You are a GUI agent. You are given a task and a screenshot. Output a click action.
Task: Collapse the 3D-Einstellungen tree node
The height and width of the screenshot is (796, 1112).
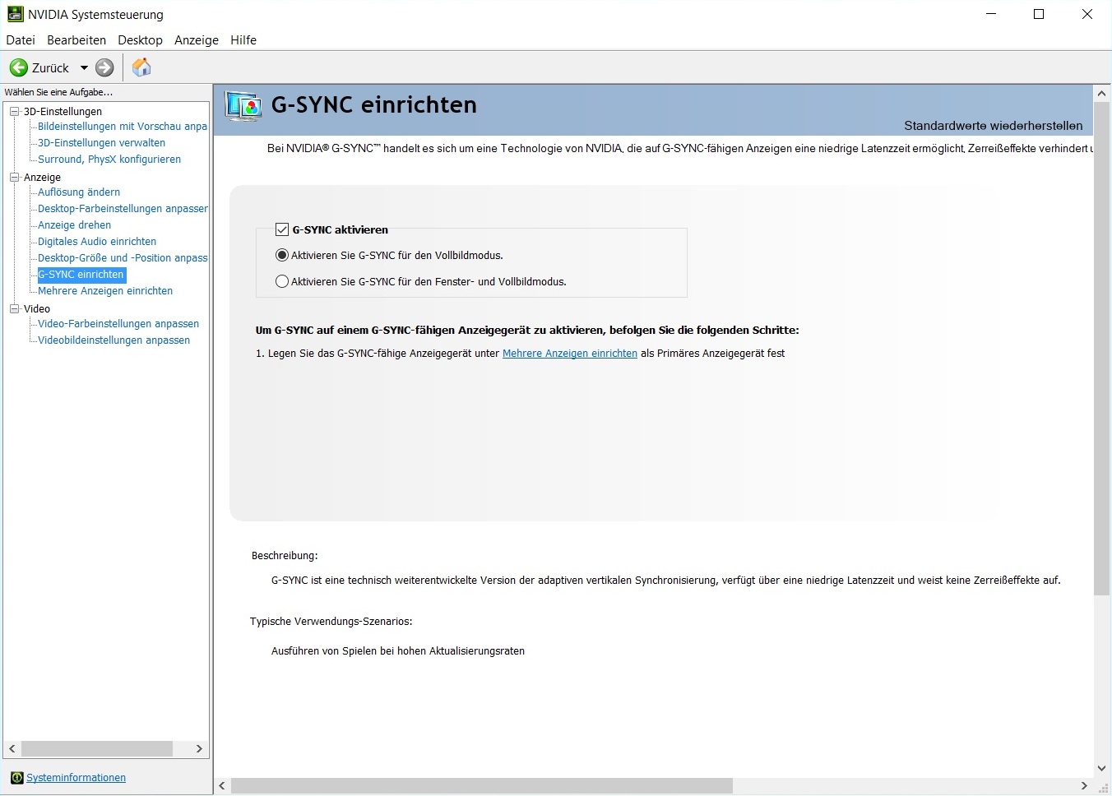point(14,111)
